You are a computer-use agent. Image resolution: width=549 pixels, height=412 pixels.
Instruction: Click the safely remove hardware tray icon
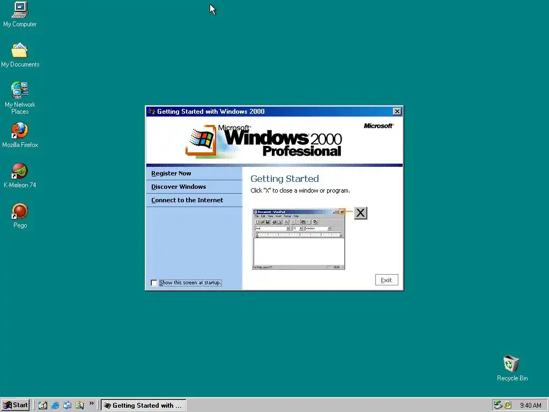(x=498, y=406)
